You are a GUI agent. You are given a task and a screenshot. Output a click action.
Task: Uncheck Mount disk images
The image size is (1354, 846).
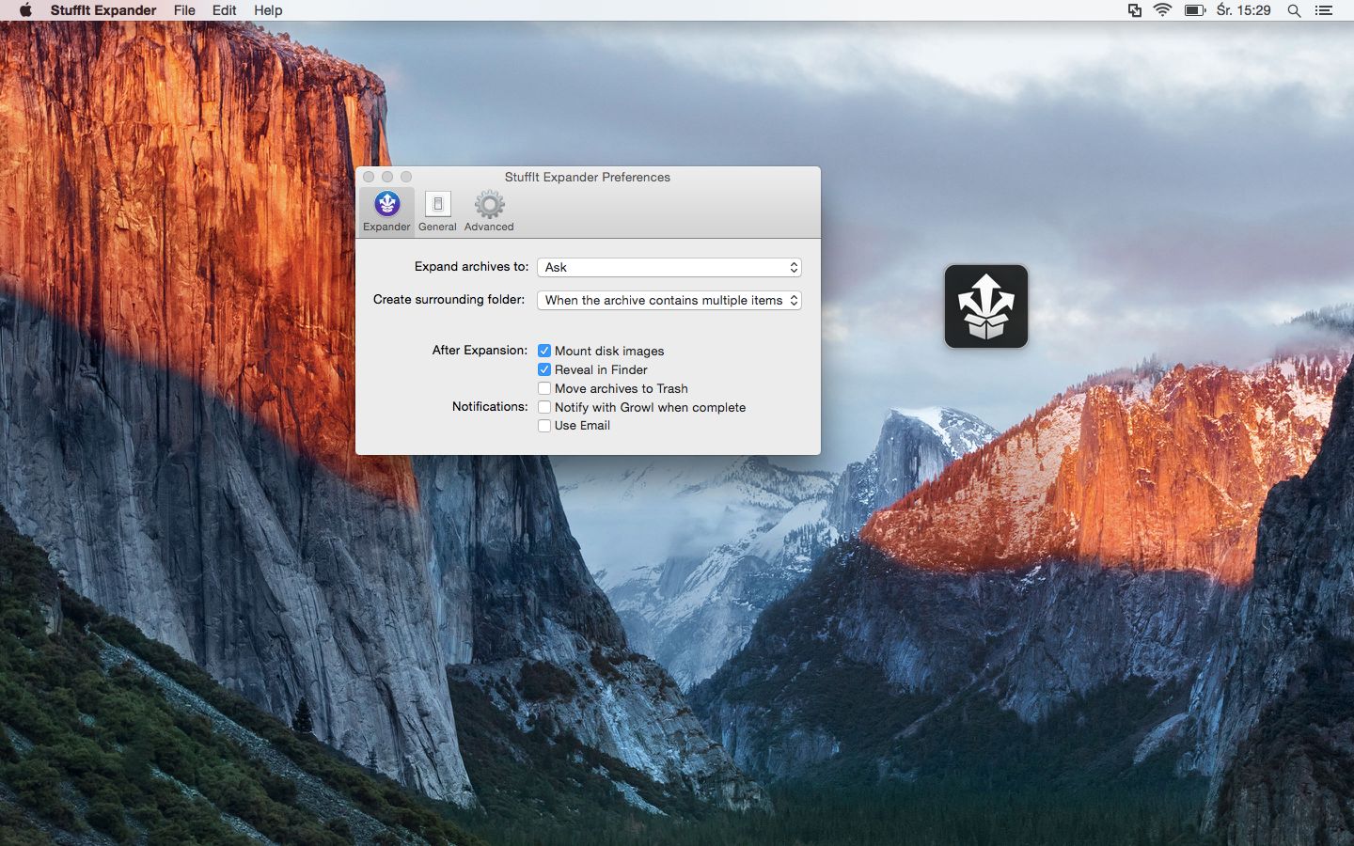[x=544, y=351]
